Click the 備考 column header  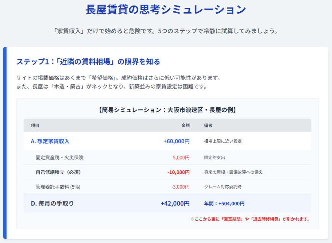tap(208, 125)
